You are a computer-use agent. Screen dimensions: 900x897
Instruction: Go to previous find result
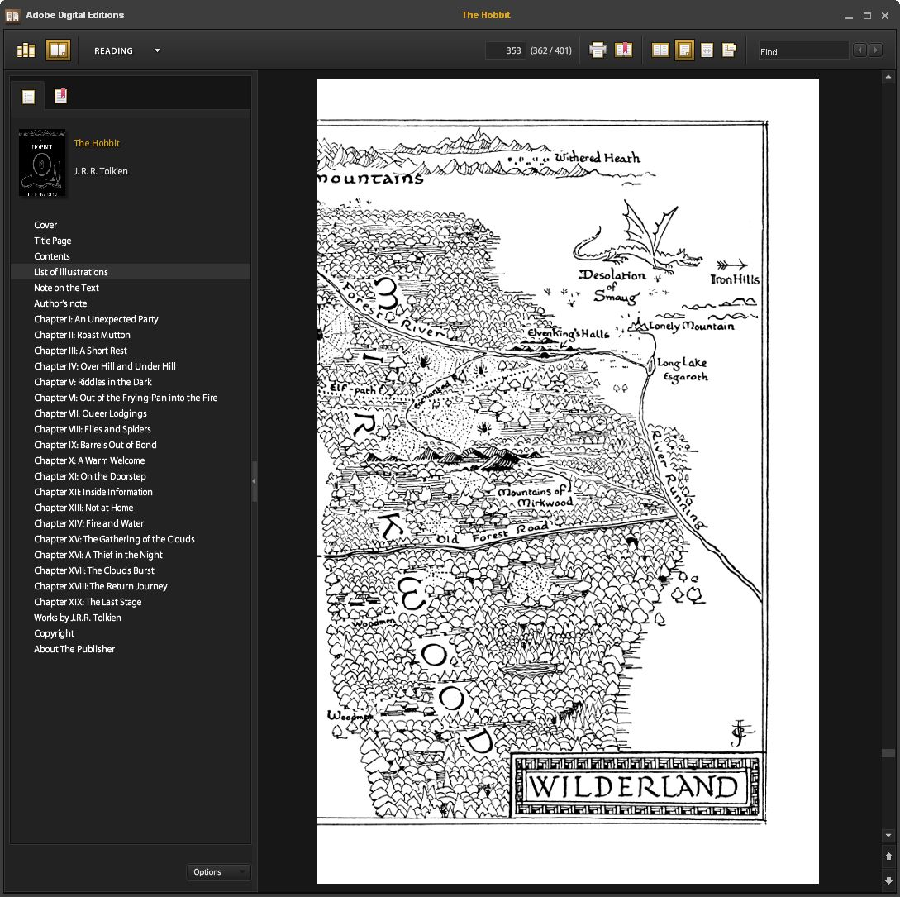(x=860, y=50)
